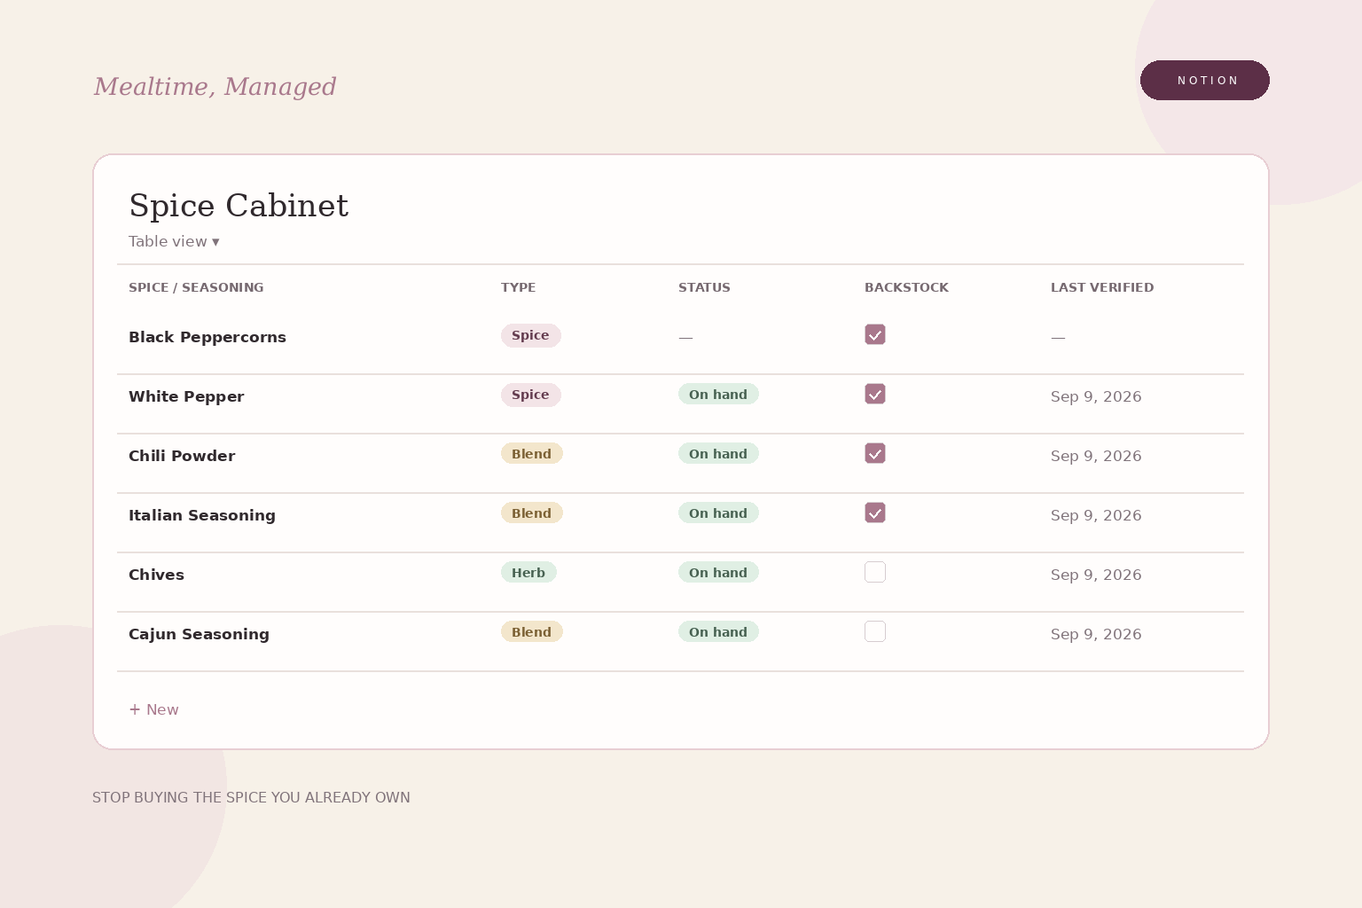This screenshot has height=908, width=1362.
Task: Click the Stop Buying the Spice tagline
Action: click(251, 797)
